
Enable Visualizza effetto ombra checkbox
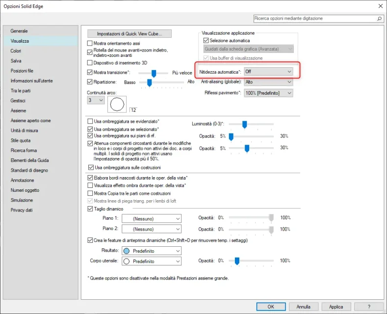(90, 185)
